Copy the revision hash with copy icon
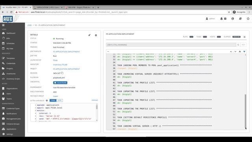Screen dimensions: 252x142 click(62, 73)
